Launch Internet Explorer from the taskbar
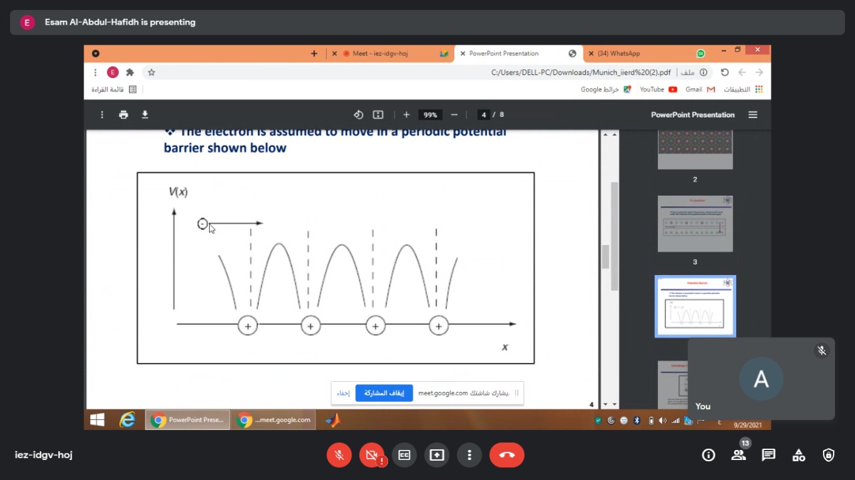 (x=127, y=420)
